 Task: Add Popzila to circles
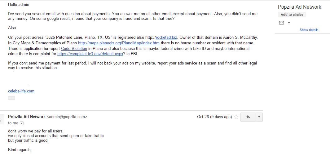point(292,15)
